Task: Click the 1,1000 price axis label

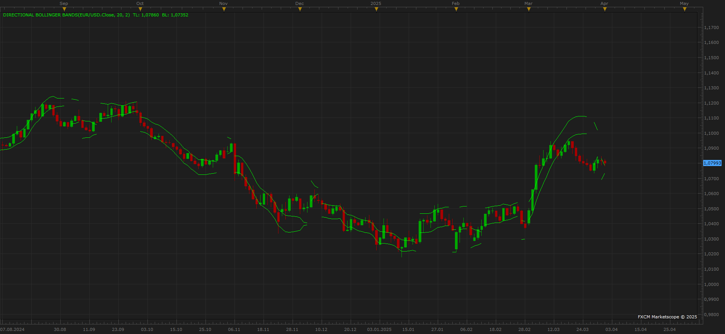Action: tap(712, 133)
